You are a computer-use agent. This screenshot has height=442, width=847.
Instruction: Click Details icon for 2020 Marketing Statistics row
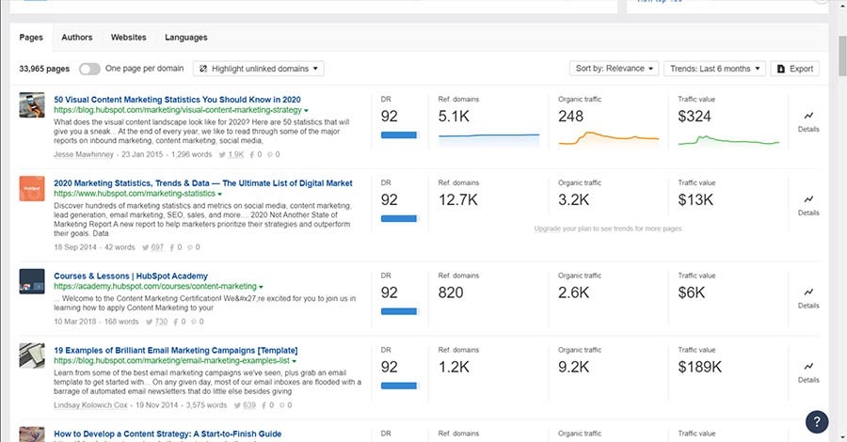coord(808,199)
